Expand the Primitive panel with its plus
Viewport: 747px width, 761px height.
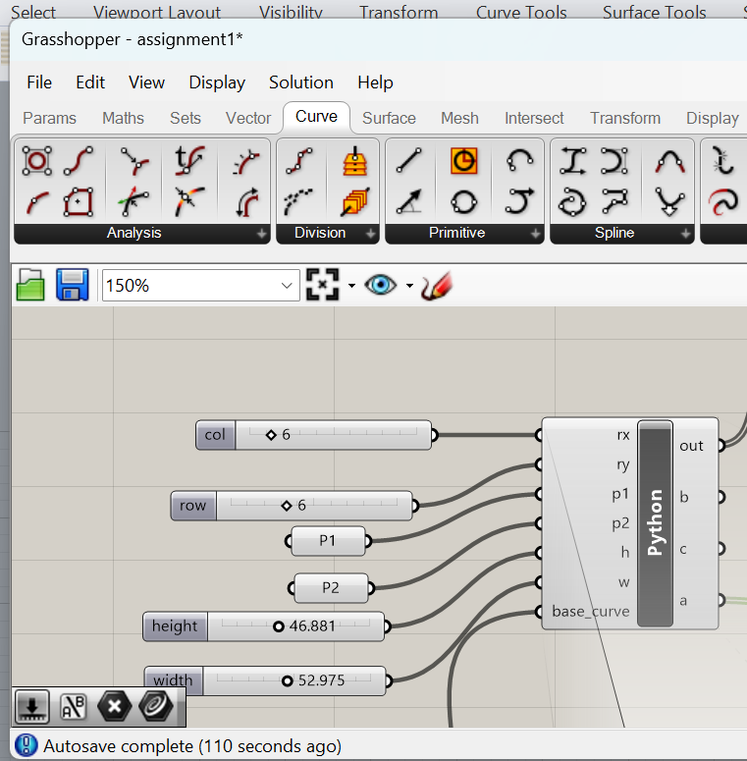click(536, 234)
